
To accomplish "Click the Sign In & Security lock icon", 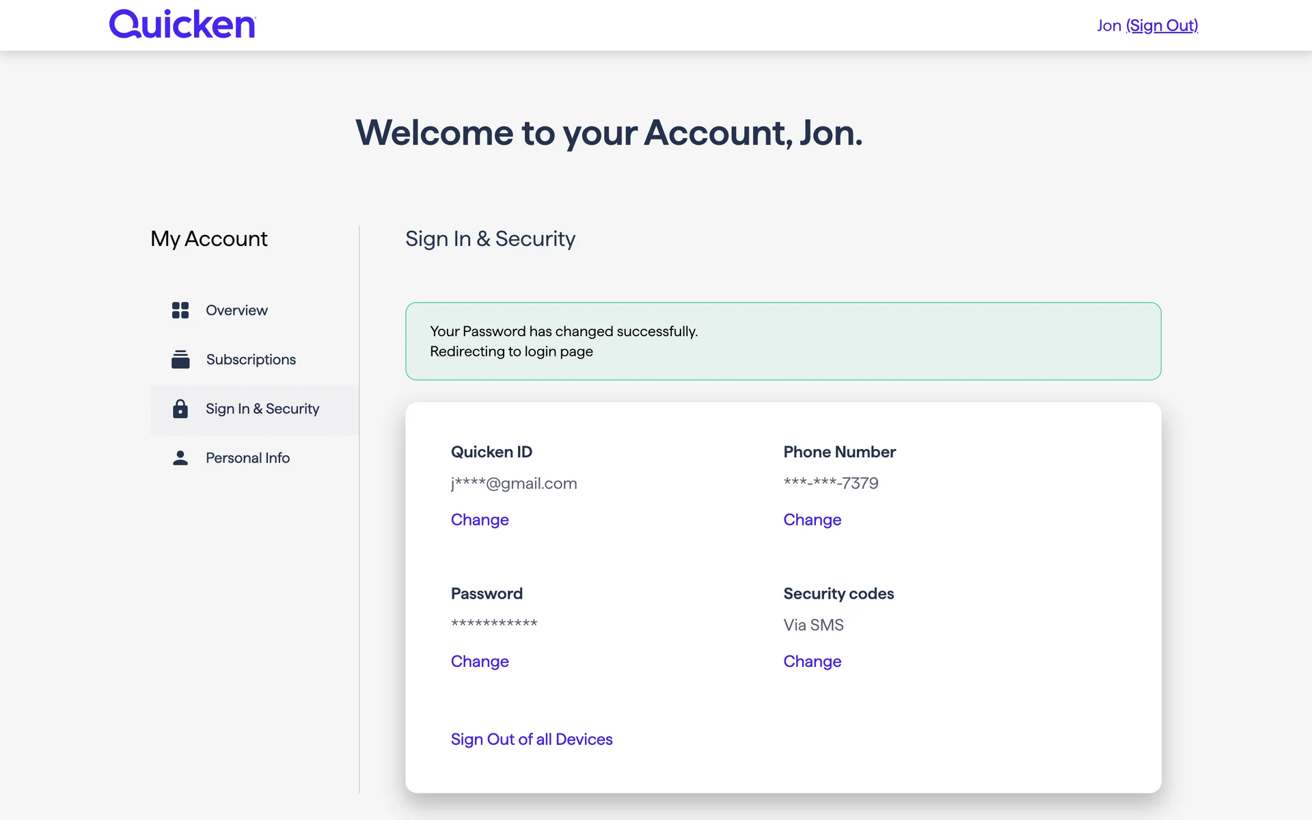I will (x=180, y=409).
